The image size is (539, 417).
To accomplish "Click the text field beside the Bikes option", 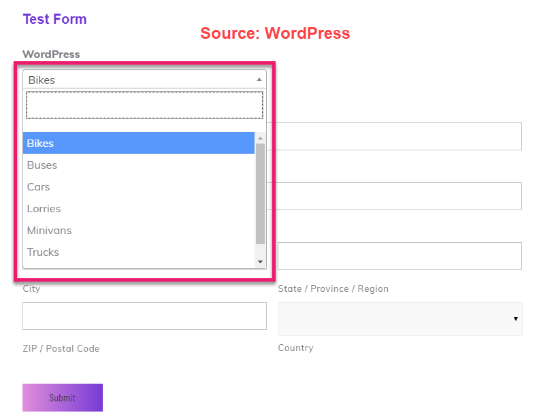I will coord(398,137).
